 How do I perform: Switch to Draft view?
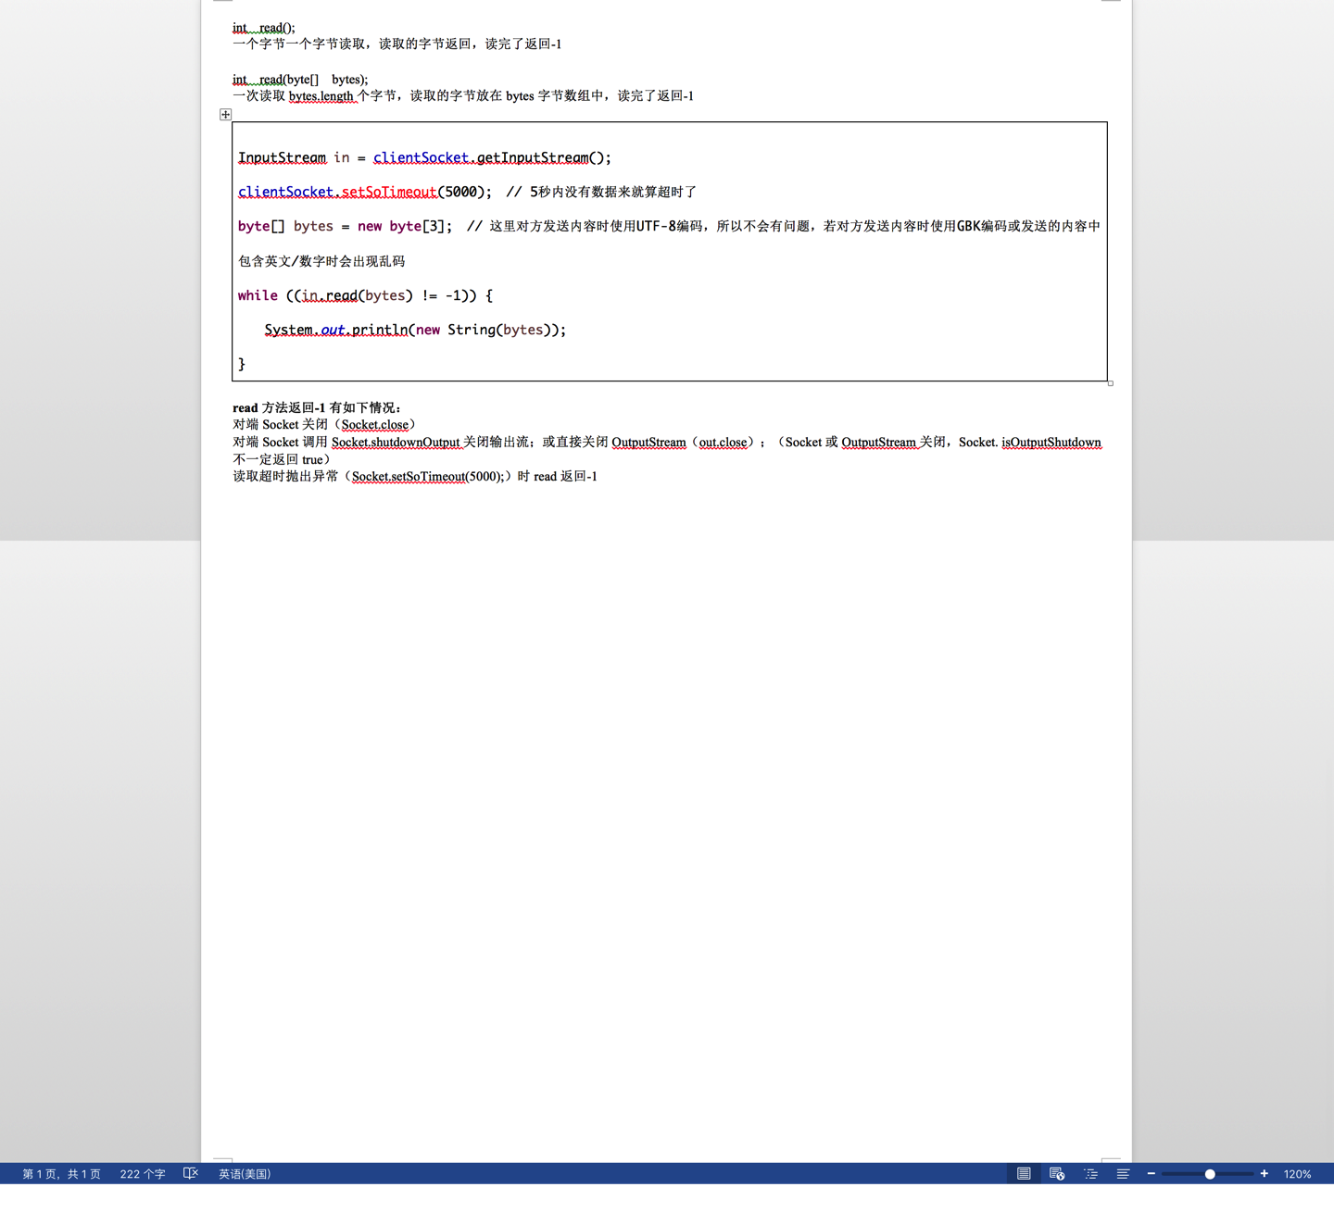1123,1173
